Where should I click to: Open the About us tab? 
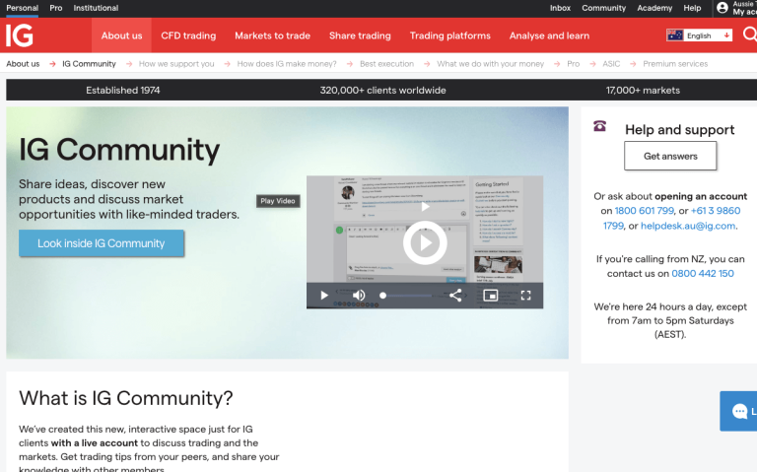(x=121, y=35)
